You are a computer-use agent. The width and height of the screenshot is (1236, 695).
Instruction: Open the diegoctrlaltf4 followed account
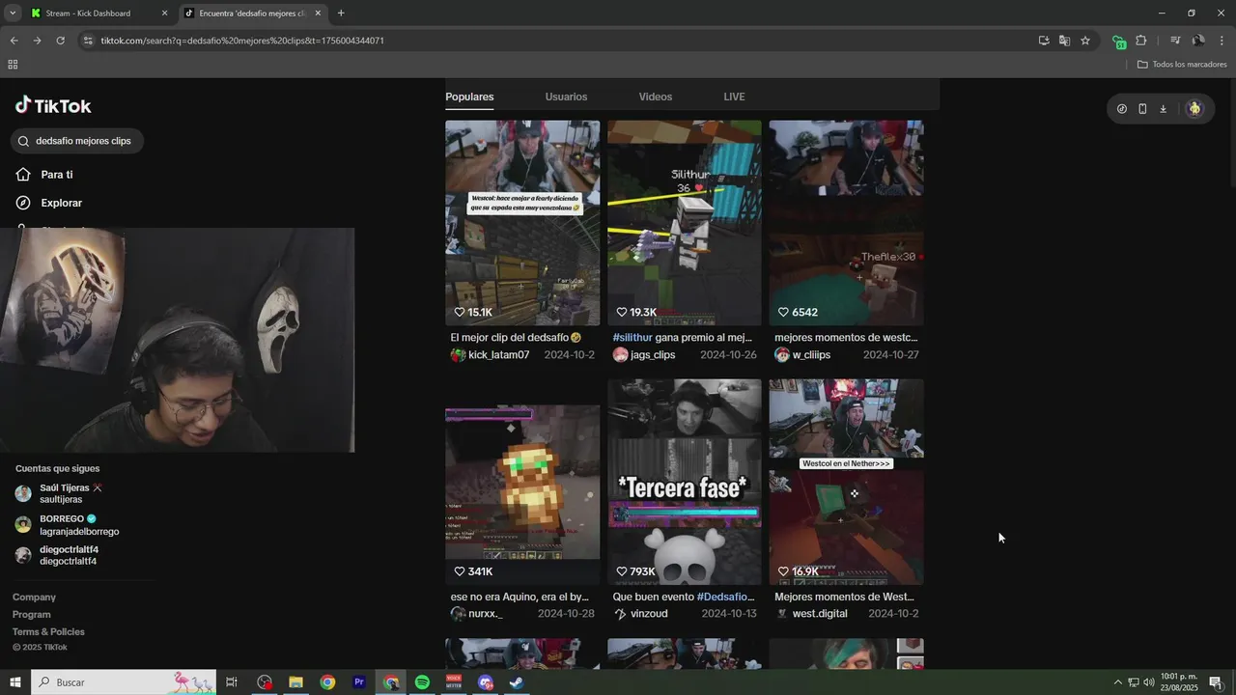coord(58,555)
